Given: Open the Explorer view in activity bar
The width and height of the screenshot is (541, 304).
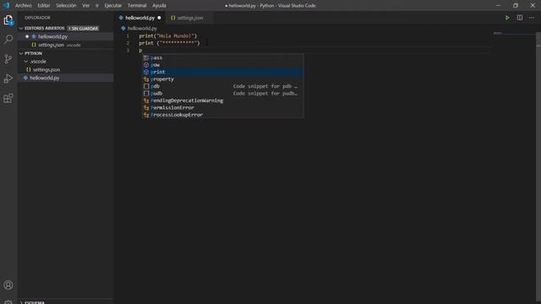Looking at the screenshot, I should pyautogui.click(x=8, y=20).
